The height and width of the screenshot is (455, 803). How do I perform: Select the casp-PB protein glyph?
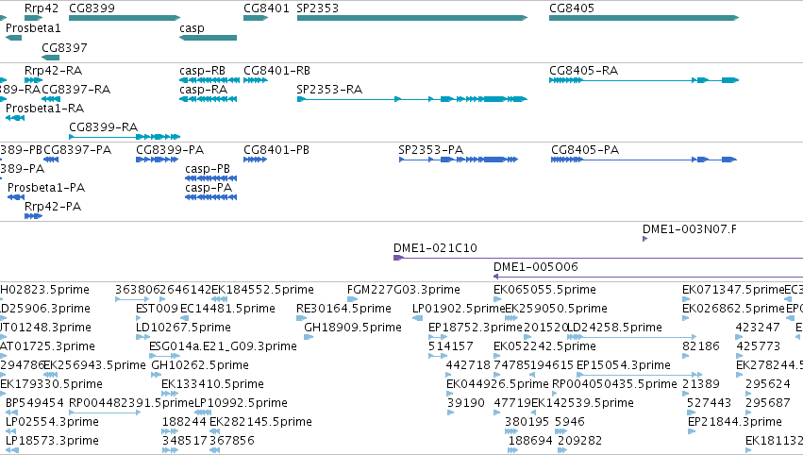pyautogui.click(x=211, y=178)
